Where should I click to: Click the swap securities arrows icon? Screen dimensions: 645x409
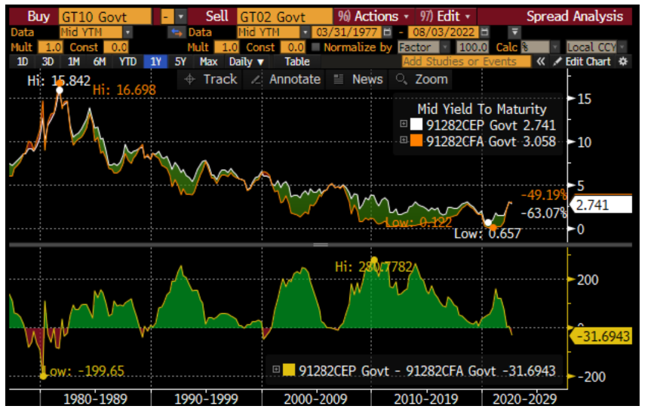176,32
